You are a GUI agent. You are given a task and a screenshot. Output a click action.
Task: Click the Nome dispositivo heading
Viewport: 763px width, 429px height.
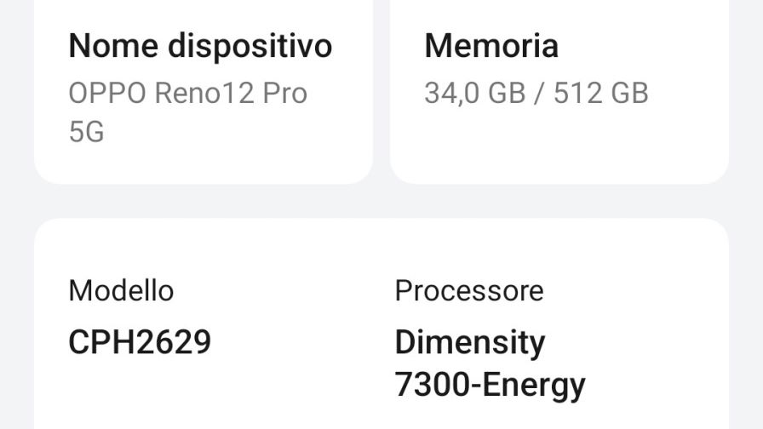[200, 46]
